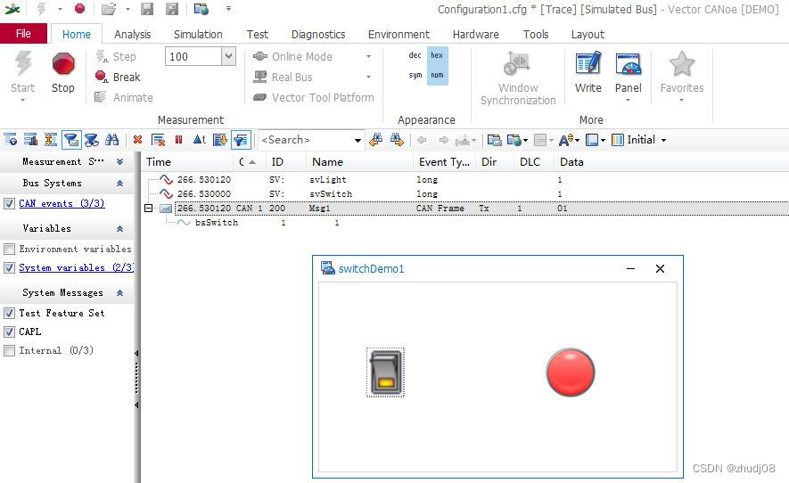The width and height of the screenshot is (789, 483).
Task: Click the statistics bar chart list icon
Action: 30,140
